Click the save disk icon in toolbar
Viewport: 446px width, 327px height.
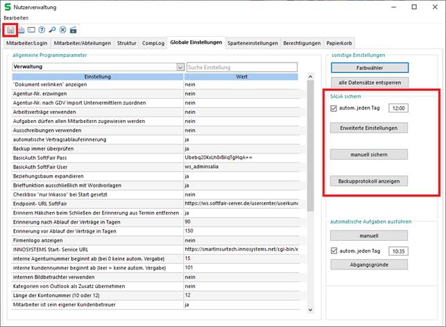click(x=10, y=30)
